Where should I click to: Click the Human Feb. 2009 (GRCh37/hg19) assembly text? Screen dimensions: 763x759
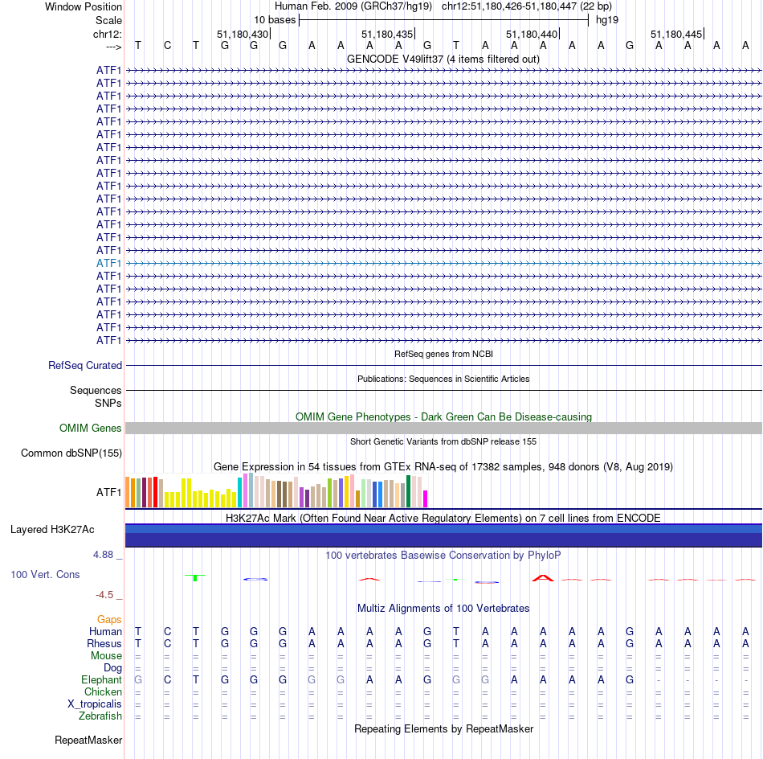pos(353,6)
